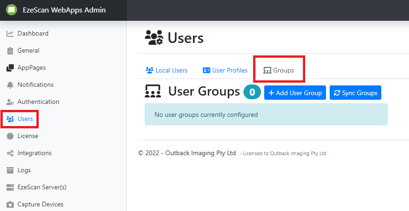Click the EzeScan green logo icon
The height and width of the screenshot is (211, 409).
tap(12, 10)
